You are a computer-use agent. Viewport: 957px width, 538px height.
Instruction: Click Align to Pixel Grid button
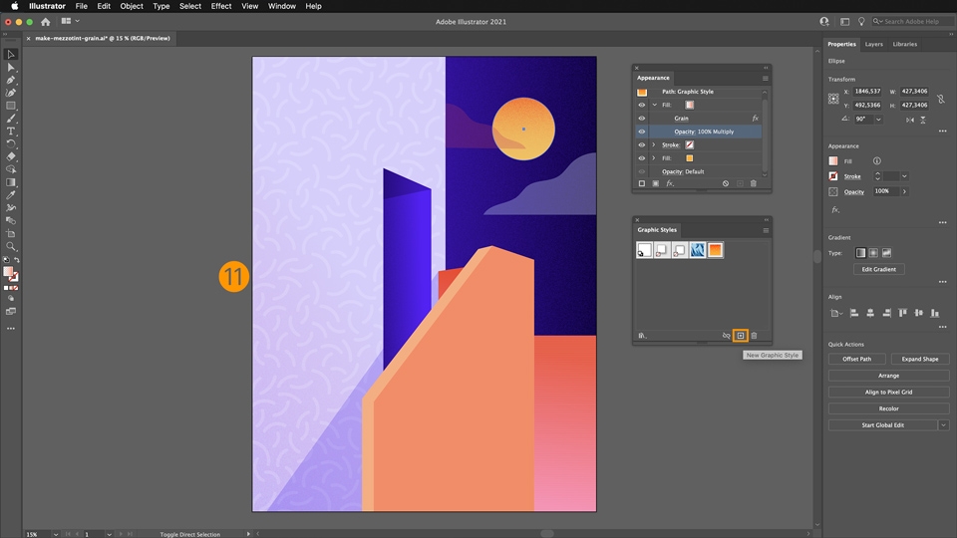[x=888, y=393]
